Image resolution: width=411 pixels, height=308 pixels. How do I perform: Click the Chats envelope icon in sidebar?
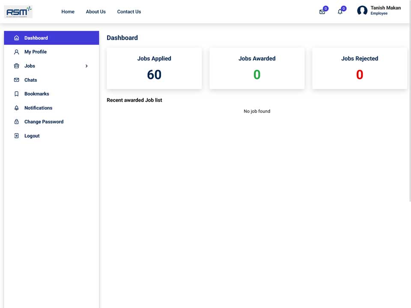[17, 80]
